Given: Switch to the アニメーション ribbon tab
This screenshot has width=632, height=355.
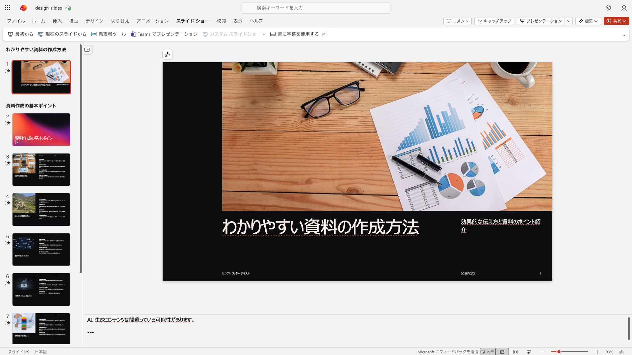Looking at the screenshot, I should (x=152, y=21).
